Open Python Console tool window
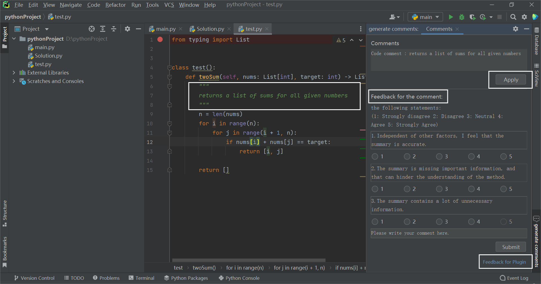This screenshot has height=284, width=541. [239, 278]
